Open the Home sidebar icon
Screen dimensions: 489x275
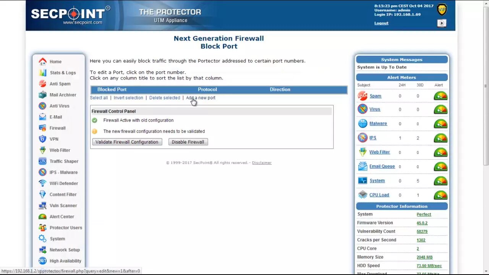[42, 61]
